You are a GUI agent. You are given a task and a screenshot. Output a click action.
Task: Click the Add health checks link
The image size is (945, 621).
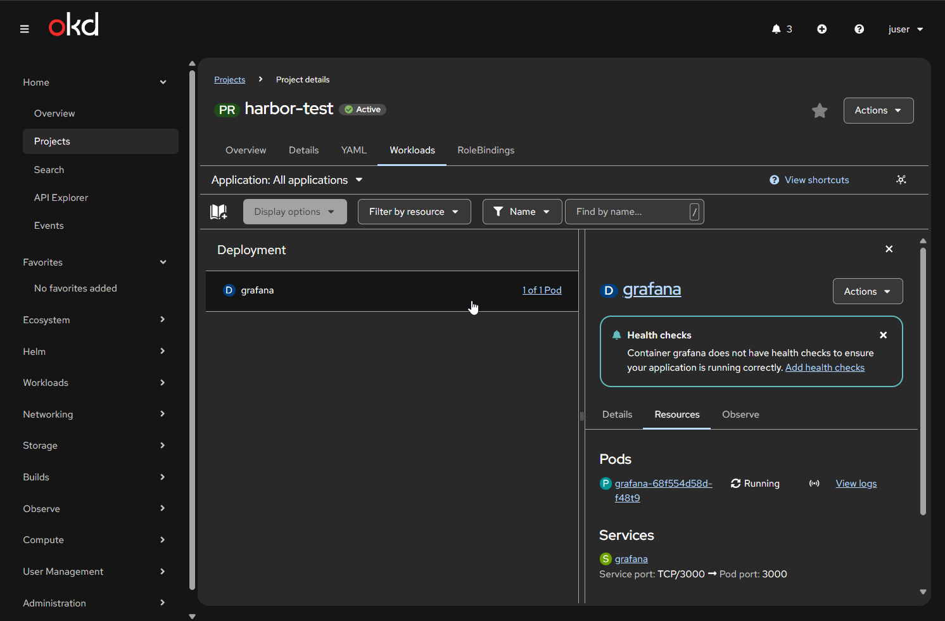click(824, 368)
